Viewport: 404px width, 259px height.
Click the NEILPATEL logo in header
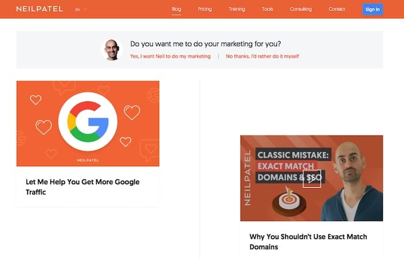click(x=39, y=9)
